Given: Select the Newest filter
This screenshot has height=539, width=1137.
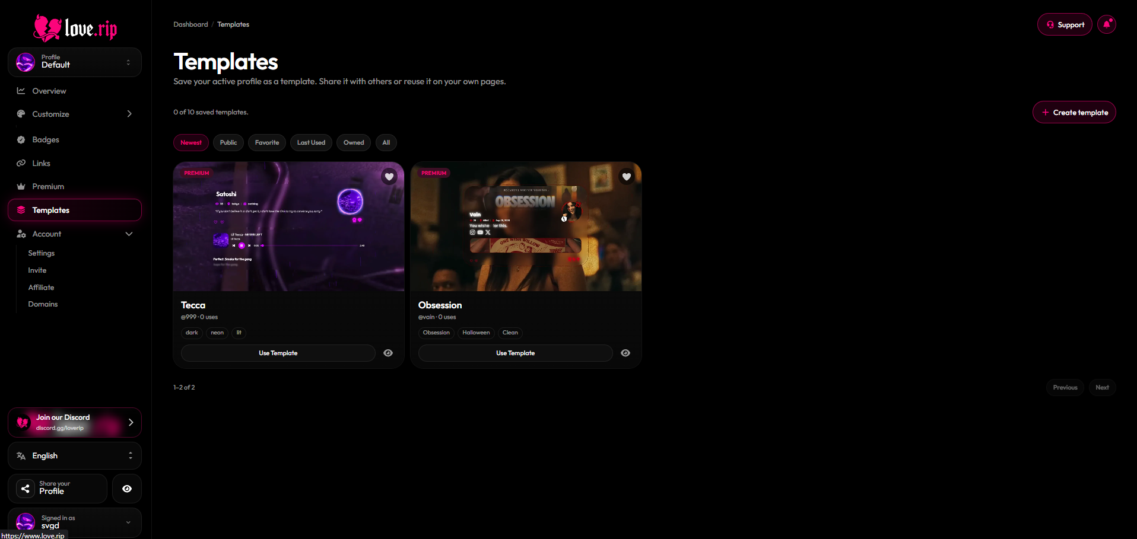Looking at the screenshot, I should (x=191, y=142).
